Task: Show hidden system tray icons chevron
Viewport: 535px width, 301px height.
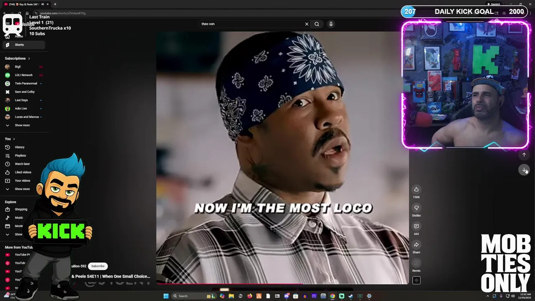Action: coord(488,296)
